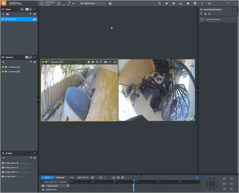Filter Event Notifications
Viewport: 239px width, 193px height.
click(201, 14)
